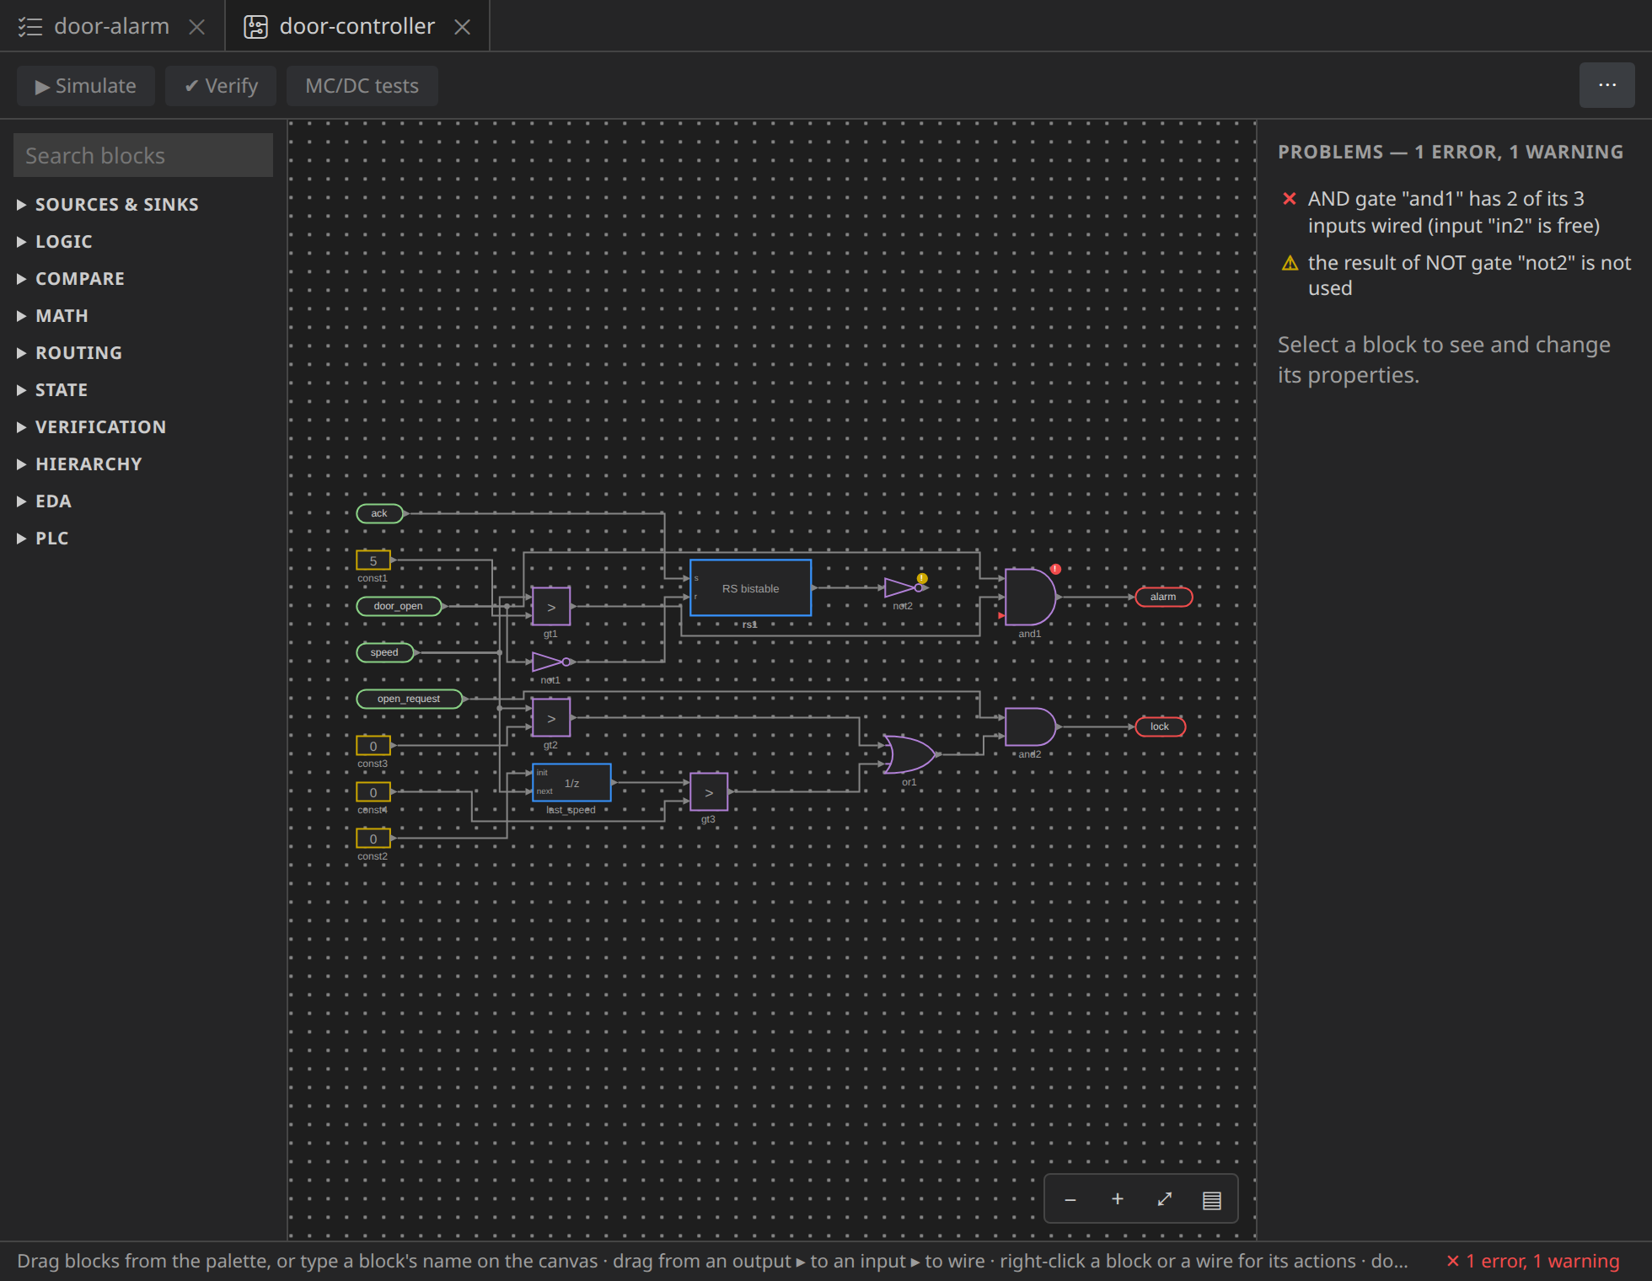
Task: Close the door-controller tab
Action: click(462, 27)
